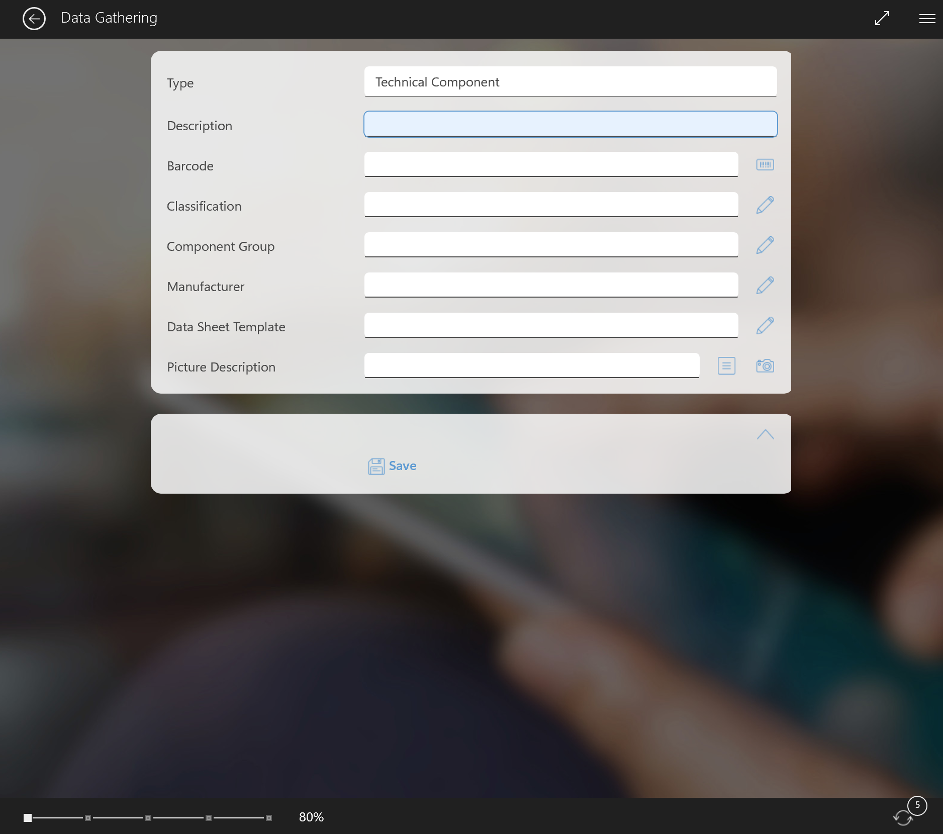Collapse the Save panel with the chevron
943x834 pixels.
pos(765,434)
